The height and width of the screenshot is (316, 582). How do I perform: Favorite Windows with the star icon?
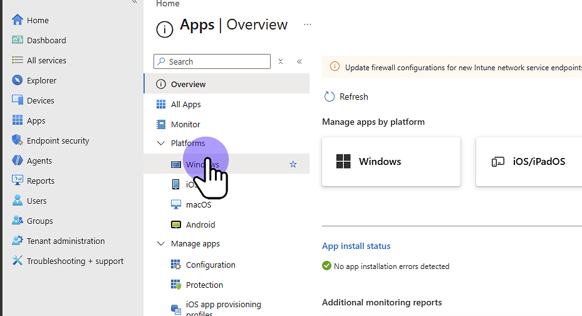point(293,164)
